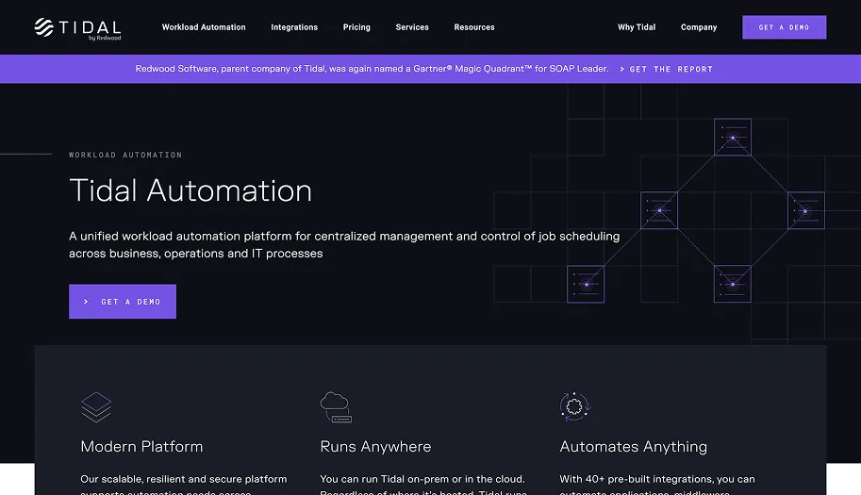861x495 pixels.
Task: Select the Modern Platform heading
Action: pyautogui.click(x=141, y=447)
